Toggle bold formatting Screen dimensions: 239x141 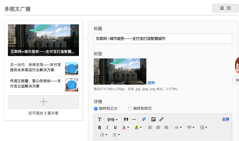[x=99, y=127]
